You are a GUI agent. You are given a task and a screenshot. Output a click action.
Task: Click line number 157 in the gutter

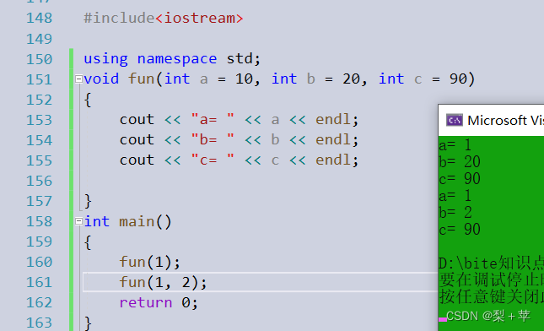39,201
